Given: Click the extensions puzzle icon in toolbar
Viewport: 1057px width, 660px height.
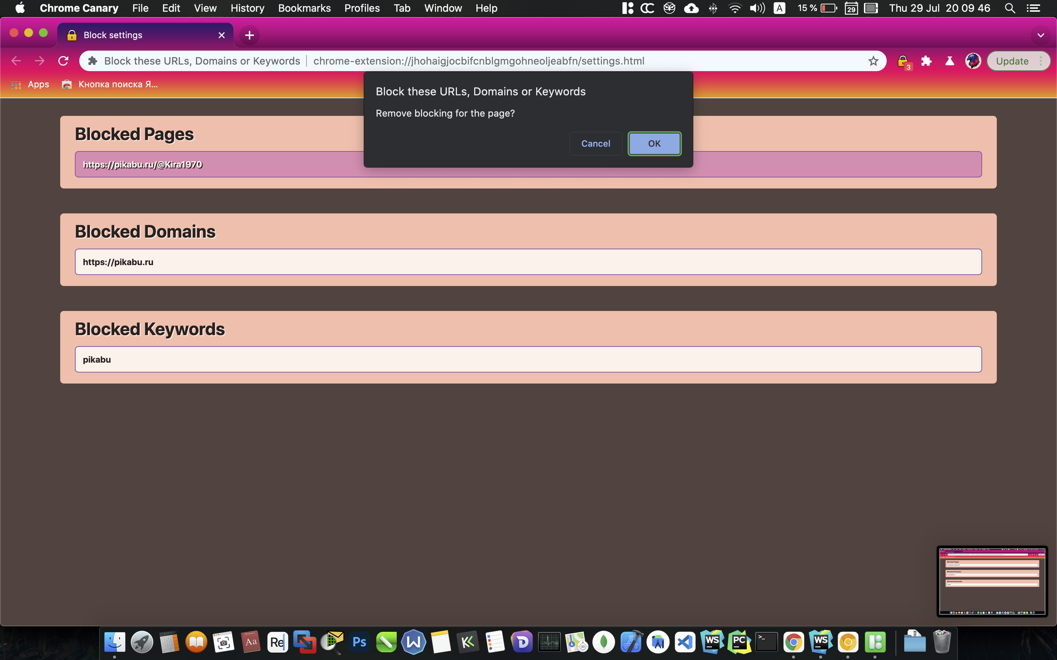Looking at the screenshot, I should click(927, 60).
